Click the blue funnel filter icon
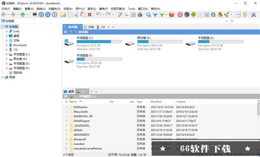 (x=155, y=15)
